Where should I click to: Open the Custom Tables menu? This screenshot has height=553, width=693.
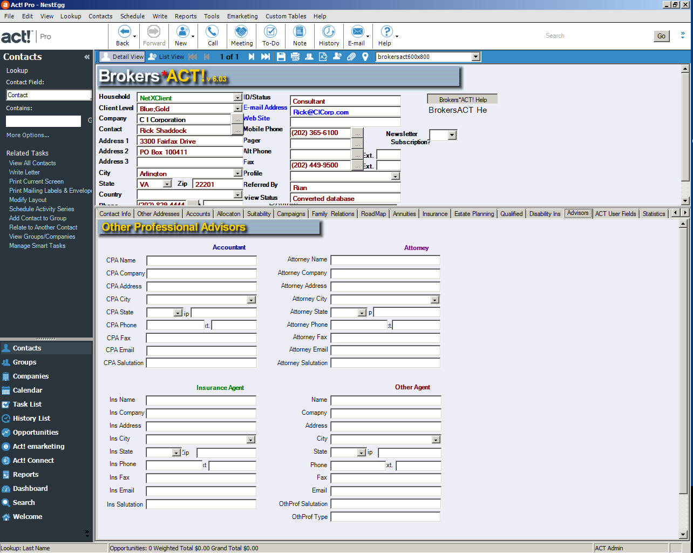tap(286, 16)
